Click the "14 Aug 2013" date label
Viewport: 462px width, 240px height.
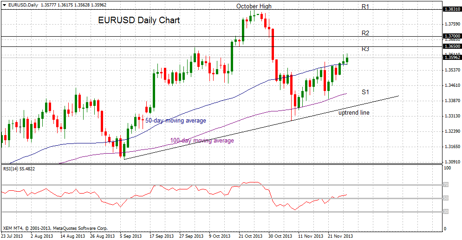click(72, 236)
